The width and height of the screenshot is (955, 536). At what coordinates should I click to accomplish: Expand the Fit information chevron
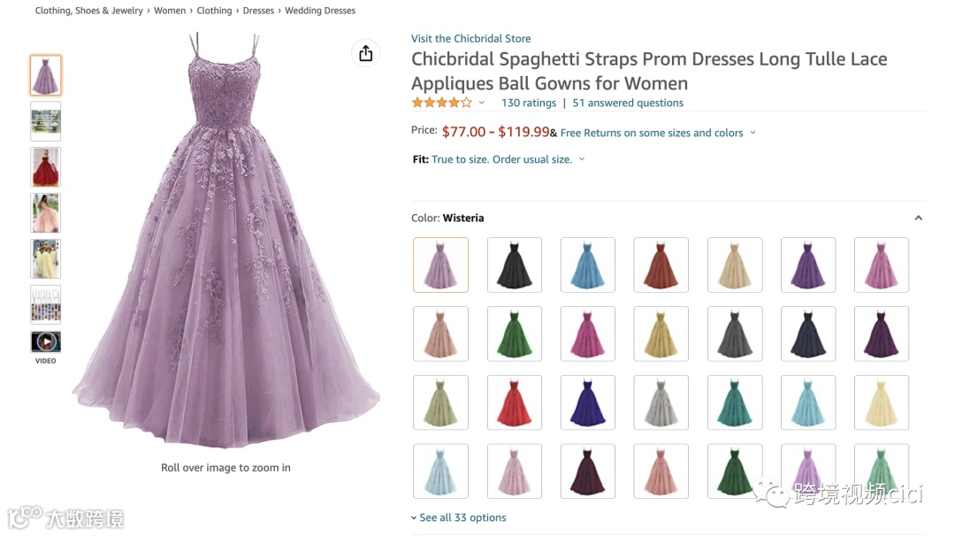582,160
